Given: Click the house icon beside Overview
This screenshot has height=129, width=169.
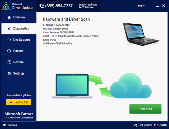Looking at the screenshot, I should click(9, 17).
